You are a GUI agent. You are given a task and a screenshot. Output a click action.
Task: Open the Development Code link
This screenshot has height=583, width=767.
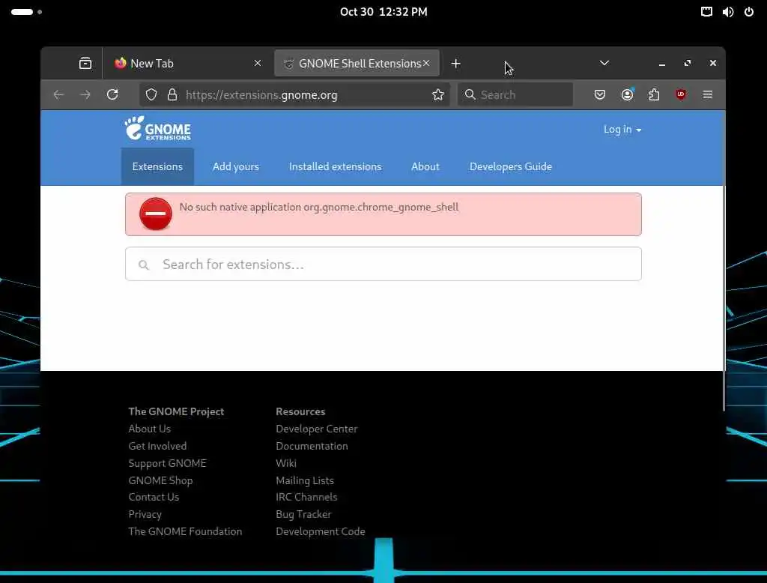tap(321, 531)
